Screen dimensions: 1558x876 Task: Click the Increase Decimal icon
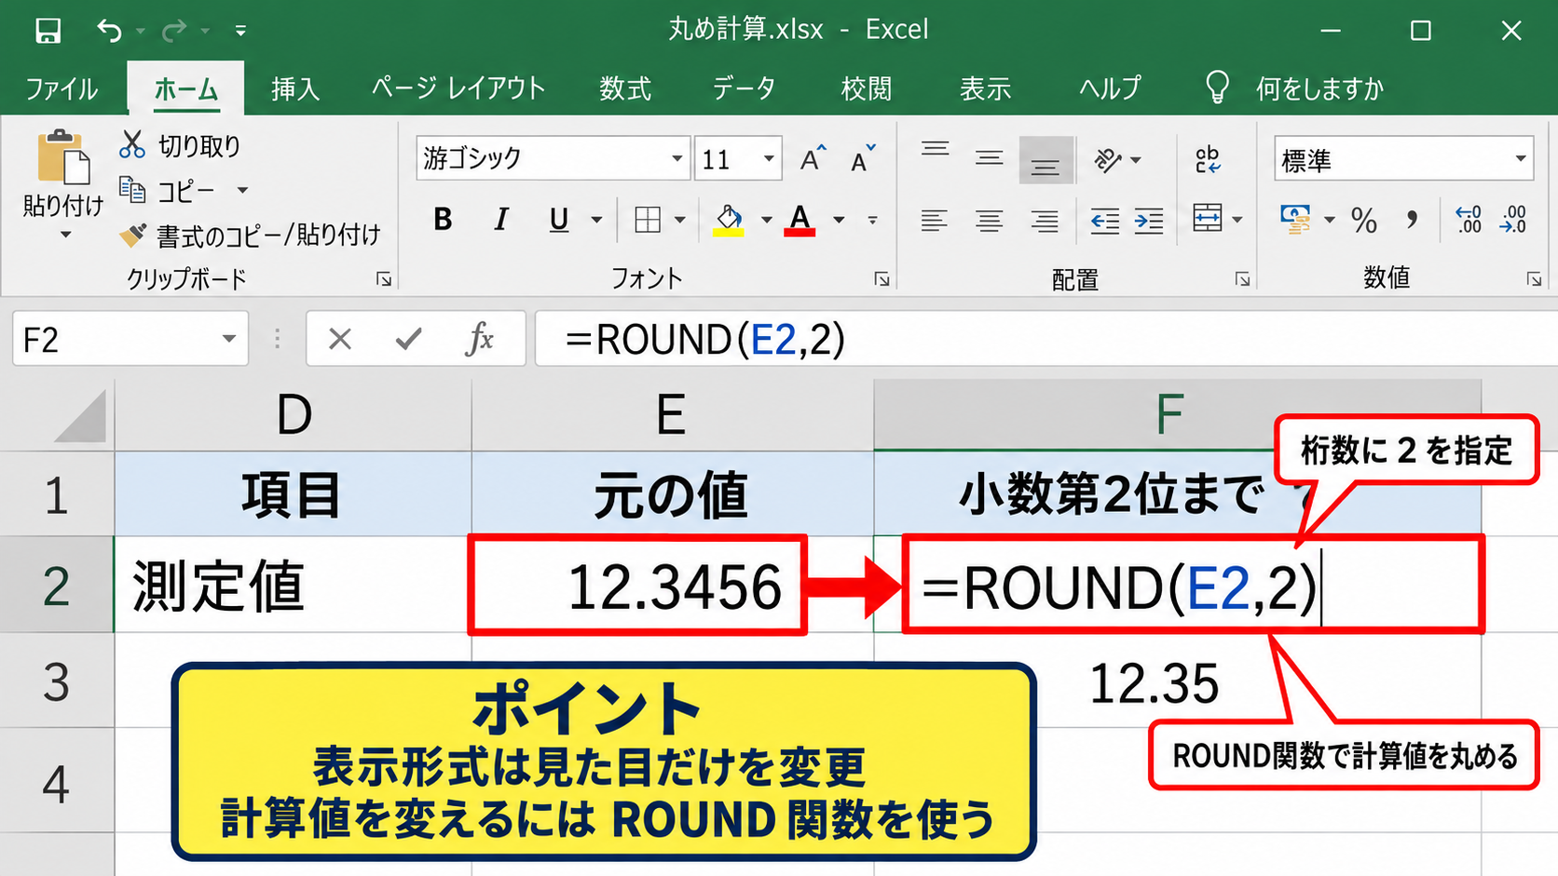(x=1468, y=220)
